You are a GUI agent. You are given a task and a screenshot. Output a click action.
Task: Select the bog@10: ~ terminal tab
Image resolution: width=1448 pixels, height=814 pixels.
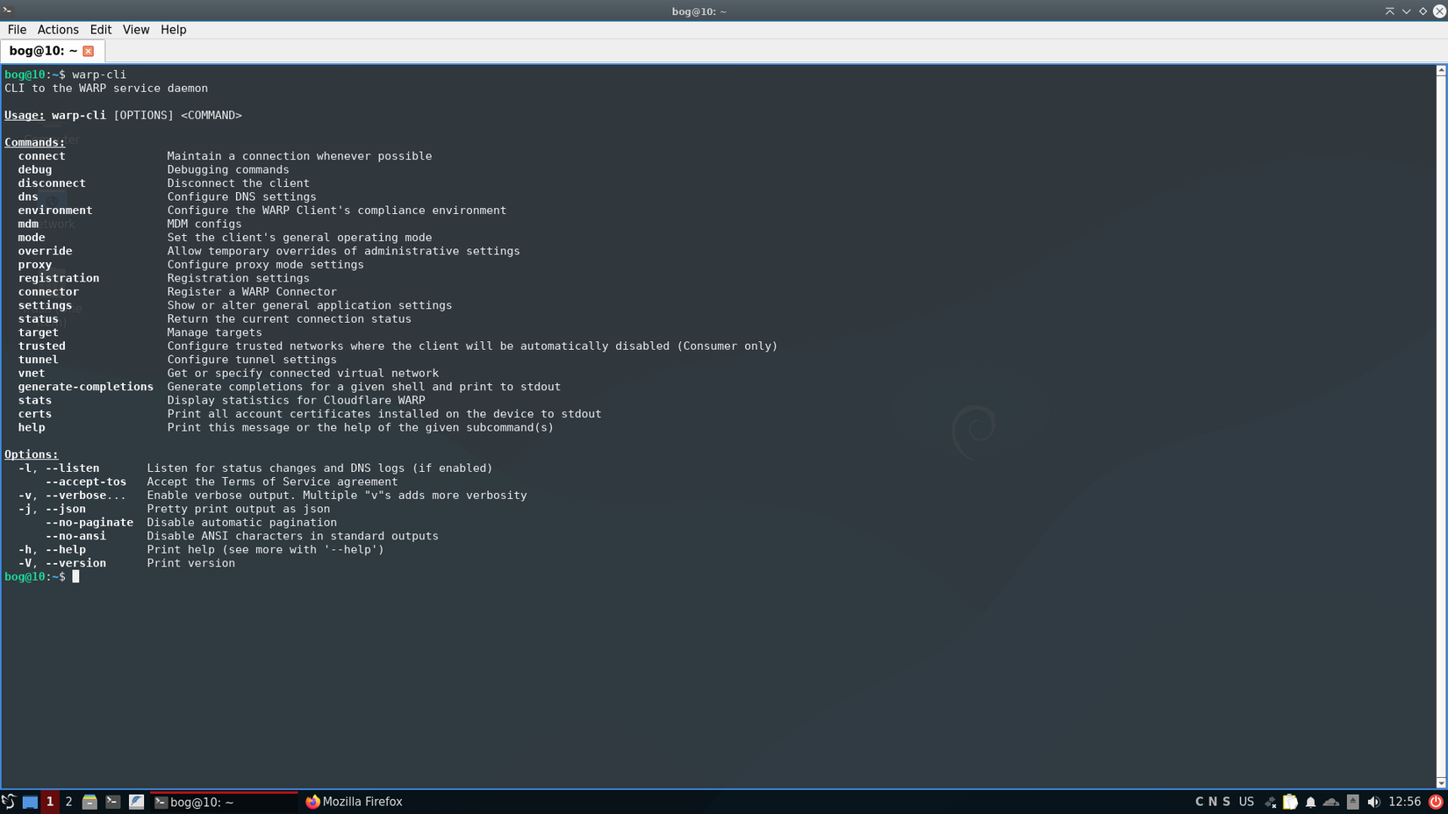coord(42,51)
